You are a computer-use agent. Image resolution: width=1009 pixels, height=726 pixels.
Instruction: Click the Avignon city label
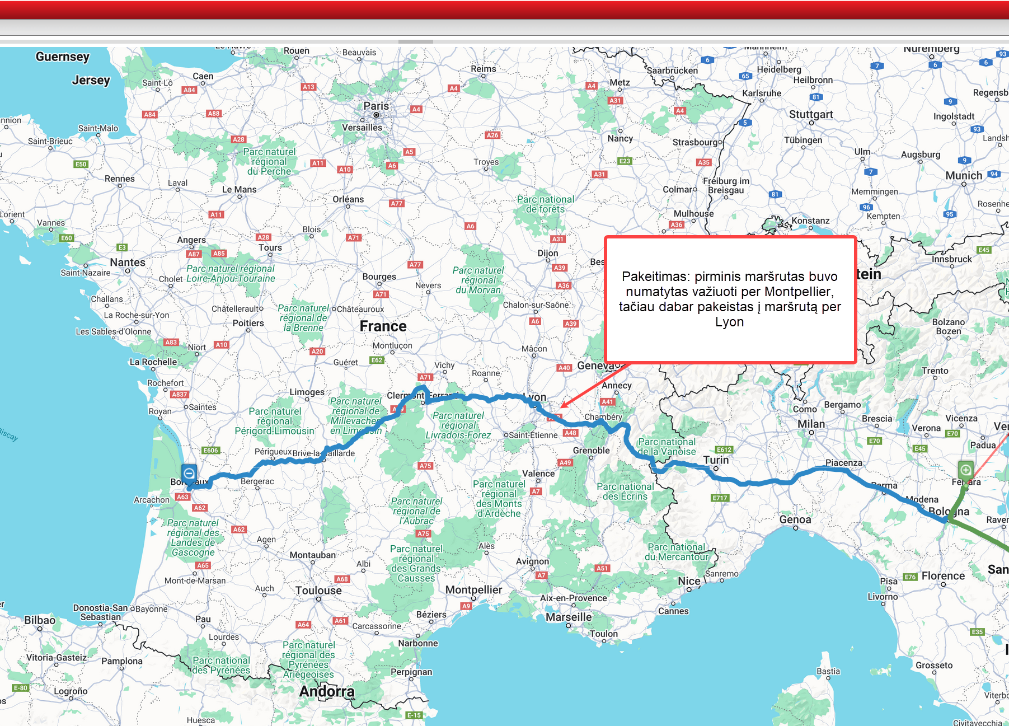532,561
